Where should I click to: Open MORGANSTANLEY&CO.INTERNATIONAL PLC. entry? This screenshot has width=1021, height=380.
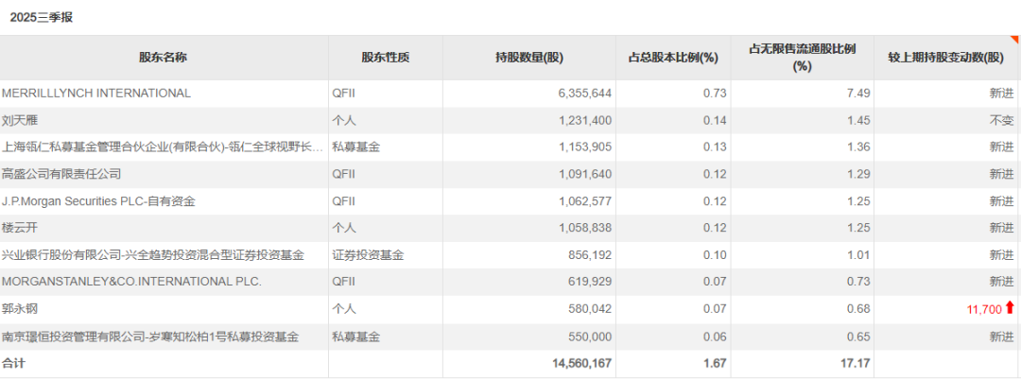point(131,282)
